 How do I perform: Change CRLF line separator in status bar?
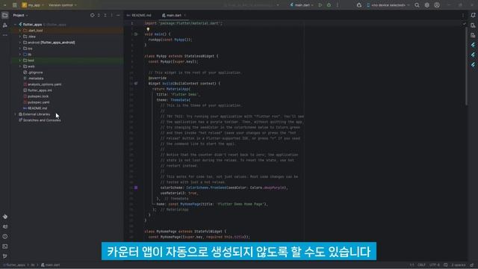pyautogui.click(x=421, y=265)
